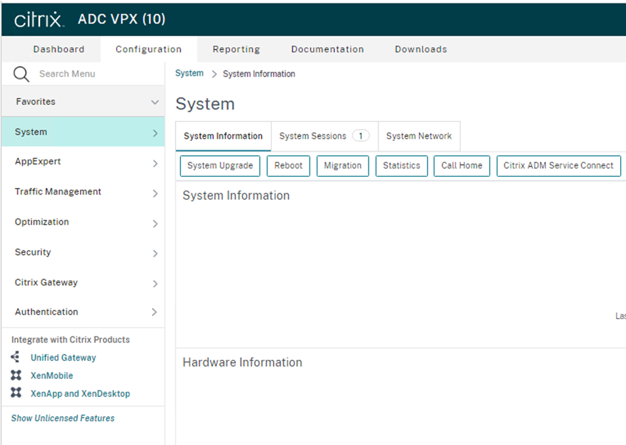Expand the Optimization menu arrow
Screen dimensions: 626x445
tap(155, 223)
